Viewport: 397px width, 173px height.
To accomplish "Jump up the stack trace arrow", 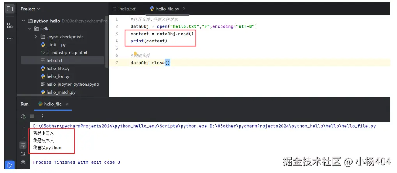I will [23, 128].
